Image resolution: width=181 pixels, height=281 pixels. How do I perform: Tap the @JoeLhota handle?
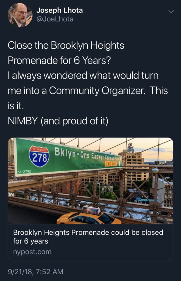click(55, 19)
